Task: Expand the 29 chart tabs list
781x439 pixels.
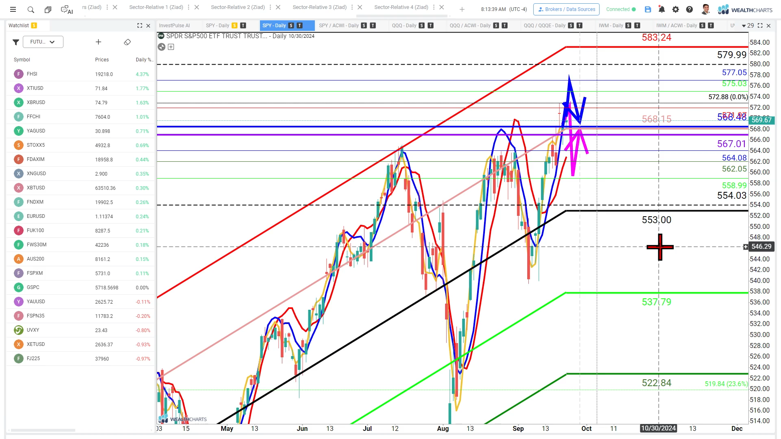Action: click(748, 26)
